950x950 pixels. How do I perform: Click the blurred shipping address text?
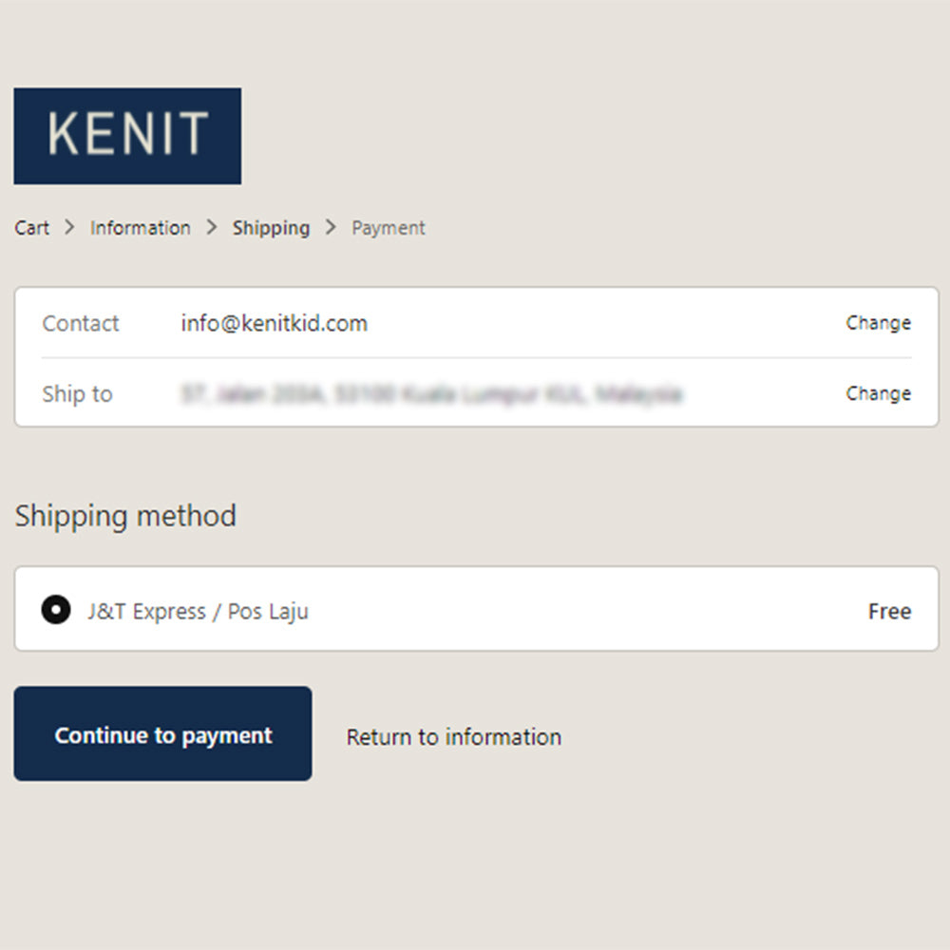tap(431, 393)
